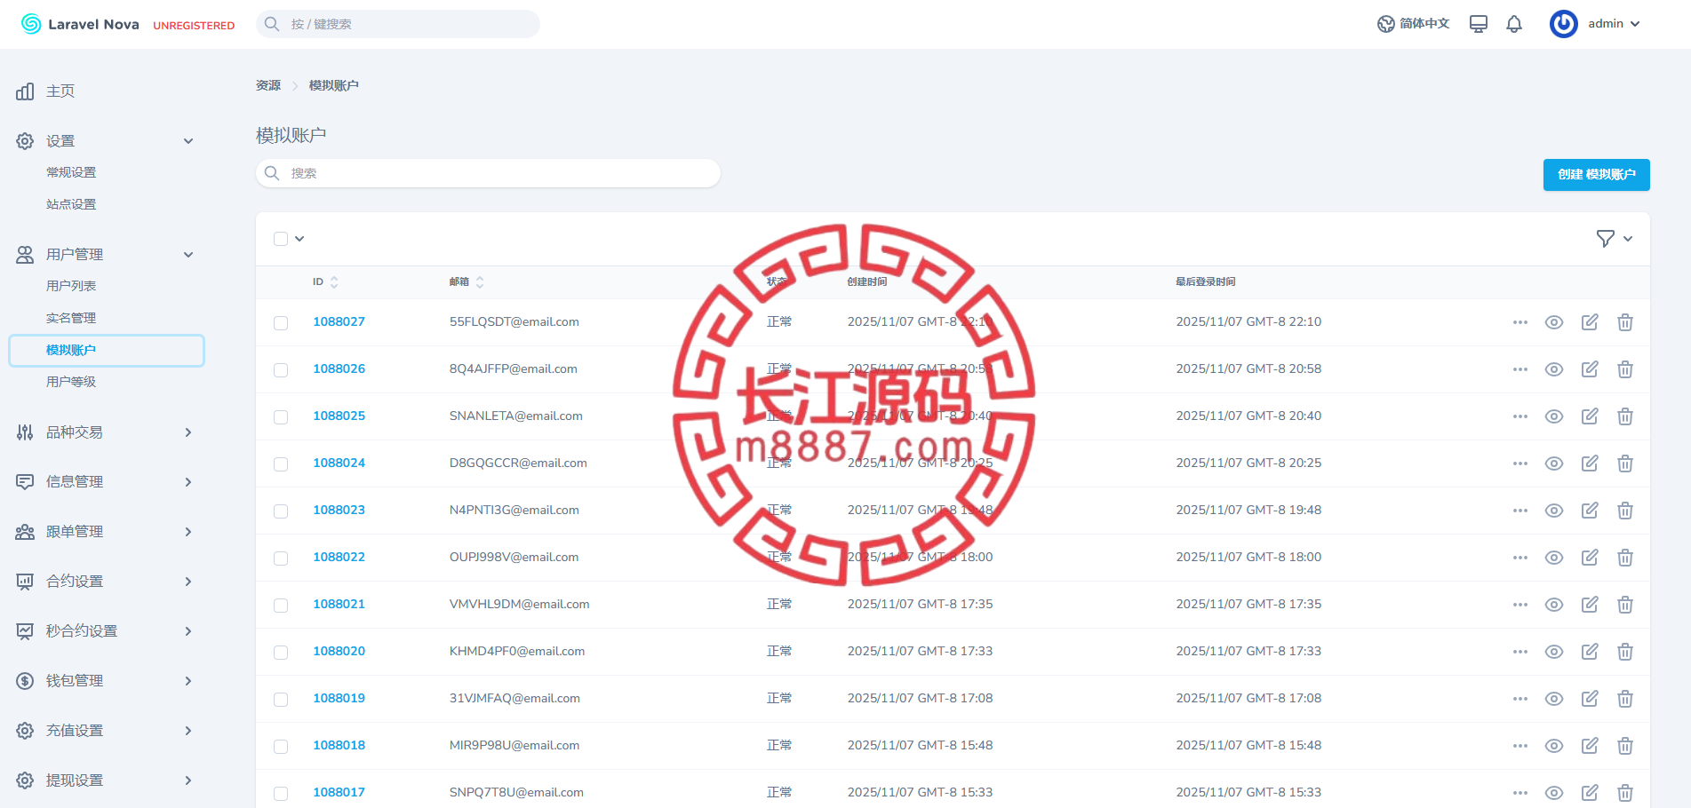Screen dimensions: 1691x808
Task: View details of 1088024 via the eye icon
Action: click(x=1554, y=463)
